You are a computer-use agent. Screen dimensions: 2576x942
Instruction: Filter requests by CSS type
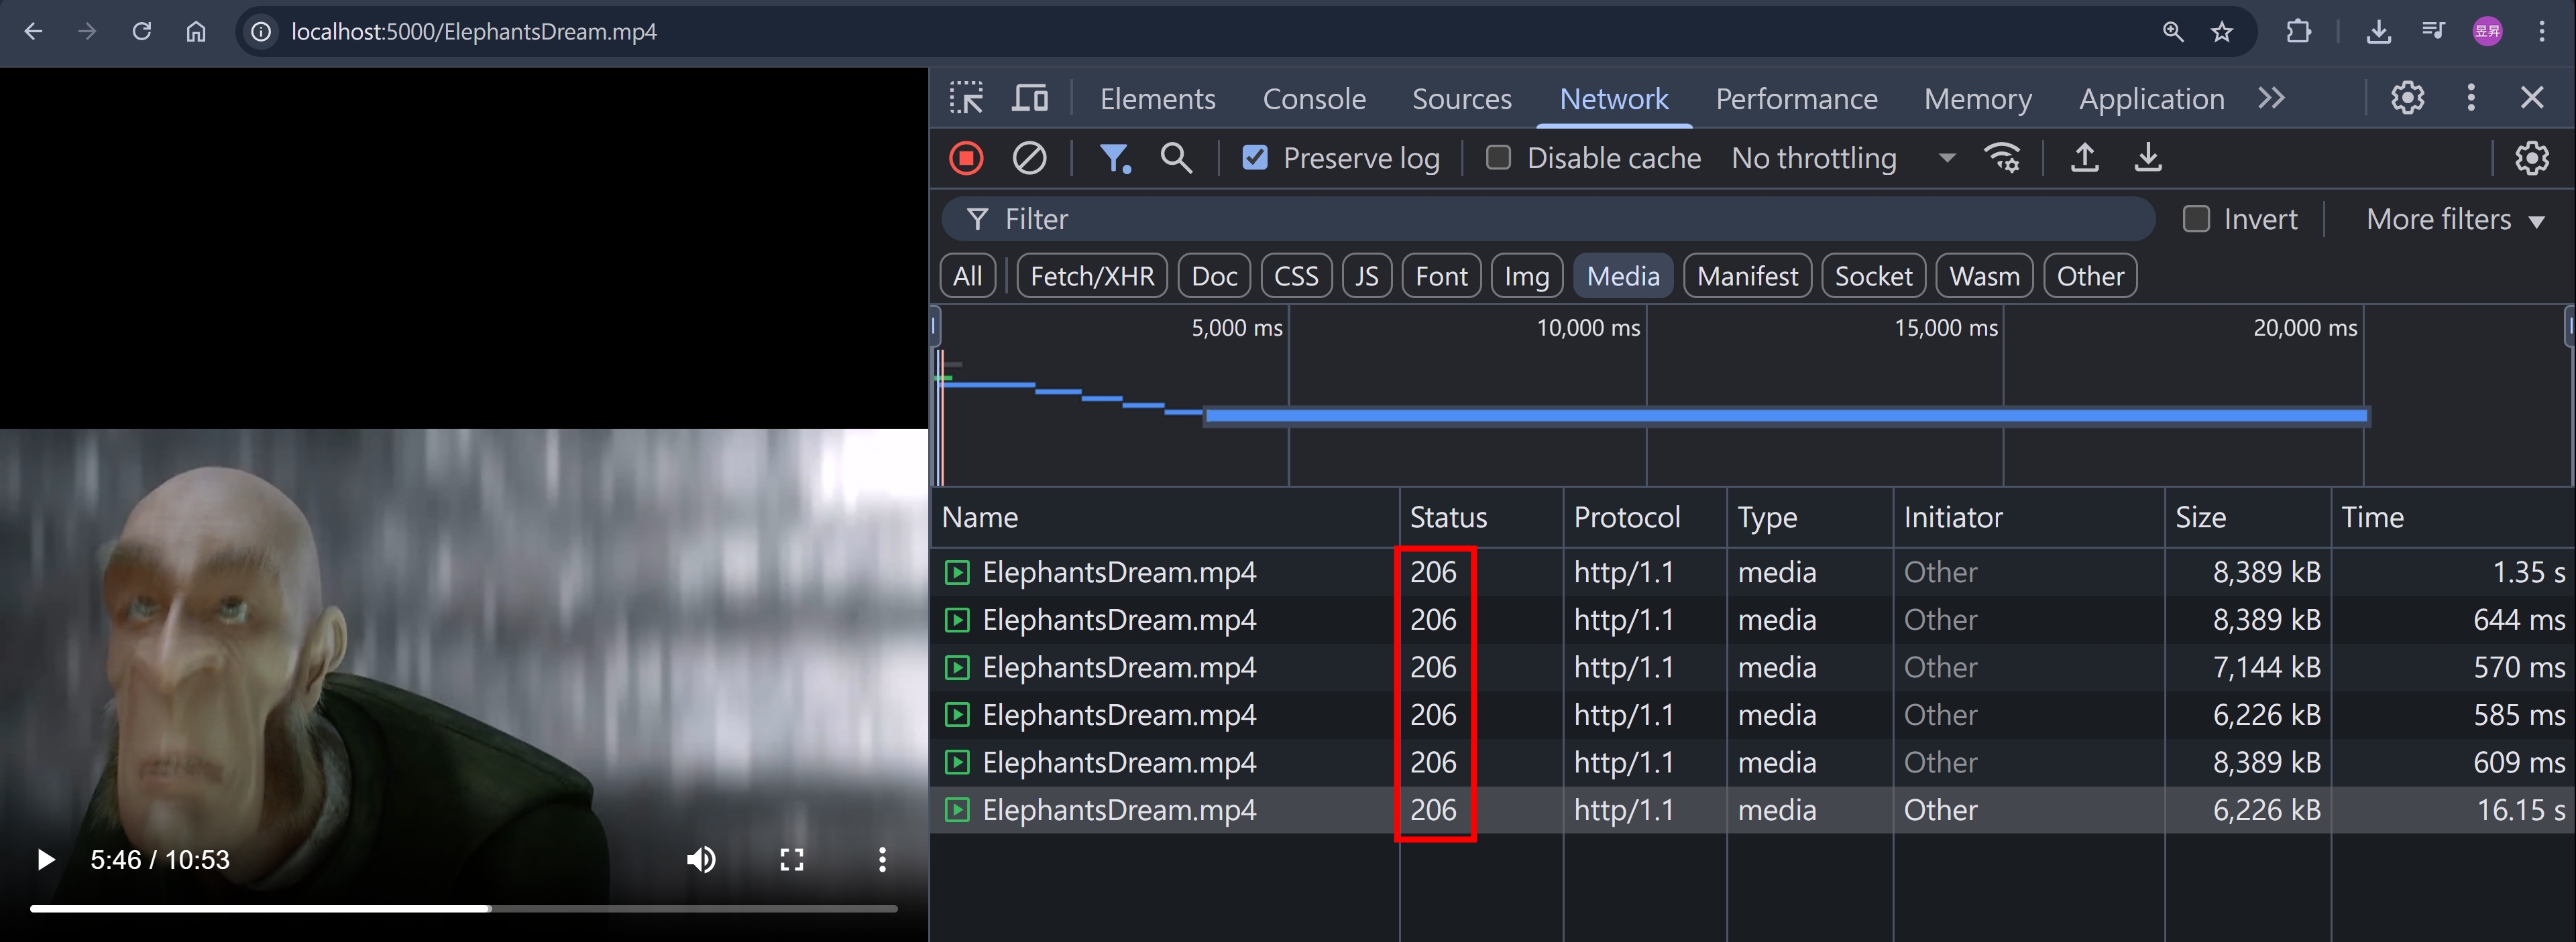(x=1296, y=276)
